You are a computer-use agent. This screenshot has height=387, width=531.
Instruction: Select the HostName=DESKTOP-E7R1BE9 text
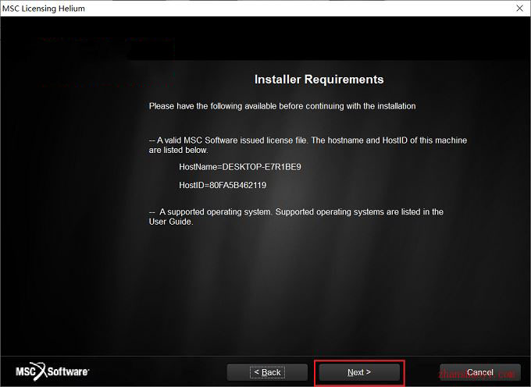(x=240, y=167)
